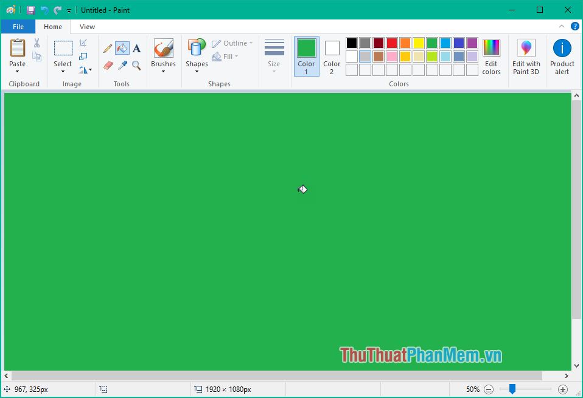This screenshot has width=583, height=398.
Task: Select the Eraser tool
Action: (x=108, y=64)
